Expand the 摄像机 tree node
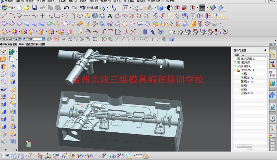This screenshot has height=160, width=277. coord(235,66)
